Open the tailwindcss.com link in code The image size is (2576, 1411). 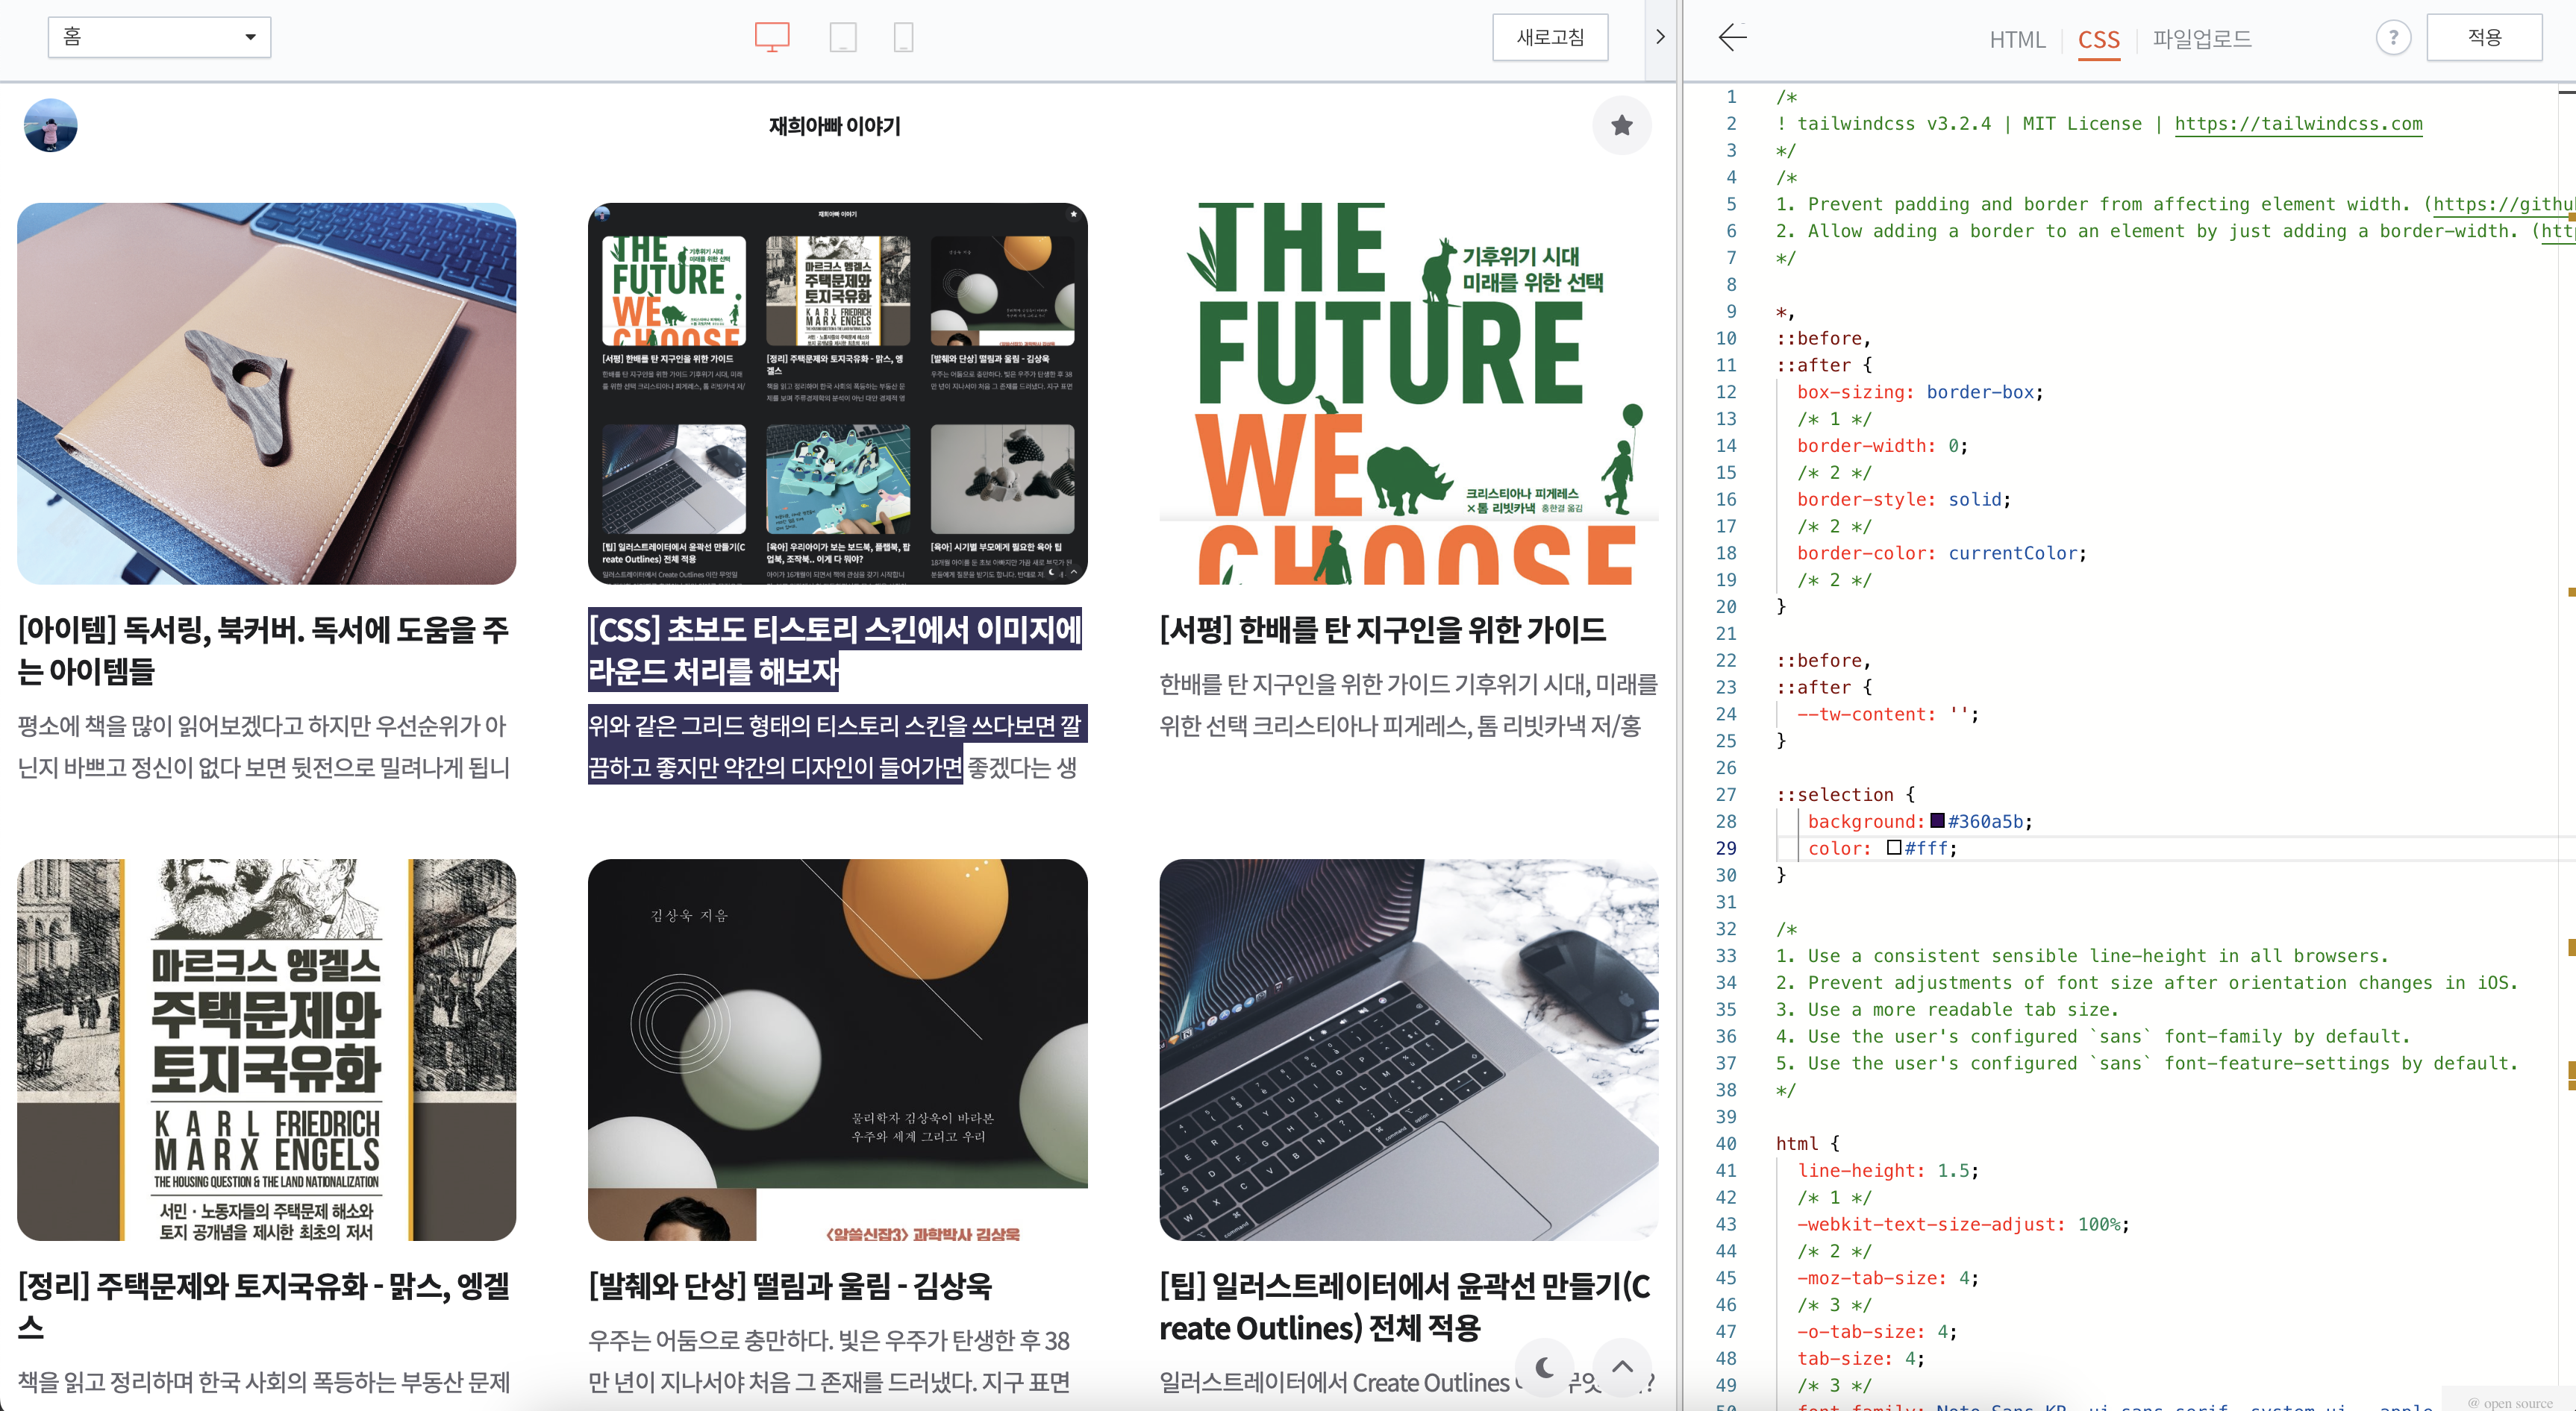pyautogui.click(x=2298, y=124)
